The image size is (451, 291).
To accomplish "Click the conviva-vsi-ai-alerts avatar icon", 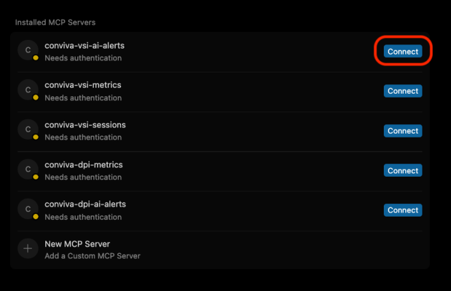I will [x=28, y=50].
